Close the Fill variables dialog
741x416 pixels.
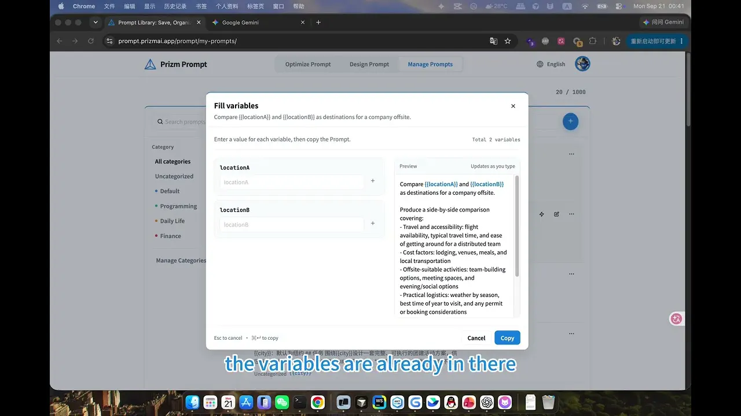click(513, 106)
